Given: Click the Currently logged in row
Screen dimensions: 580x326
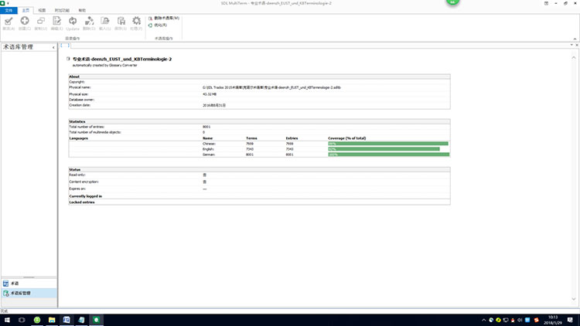Looking at the screenshot, I should point(259,196).
